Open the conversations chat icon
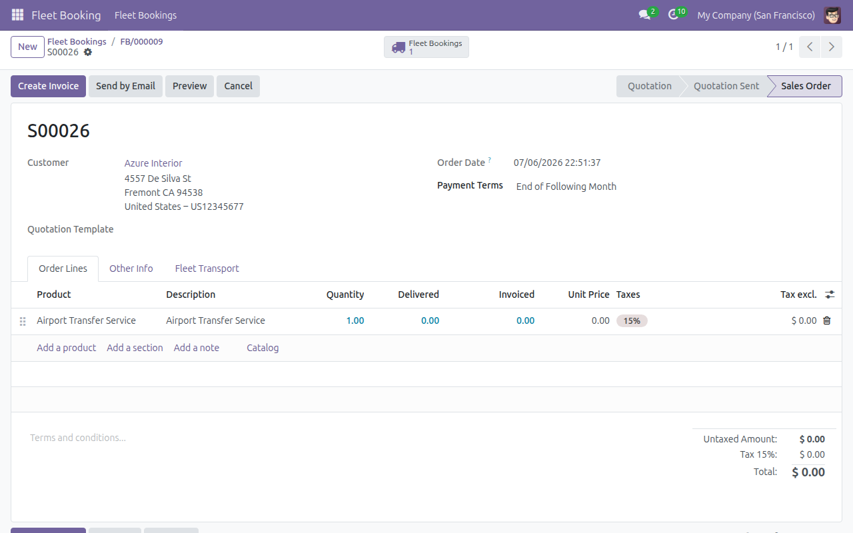Image resolution: width=853 pixels, height=533 pixels. coord(644,15)
